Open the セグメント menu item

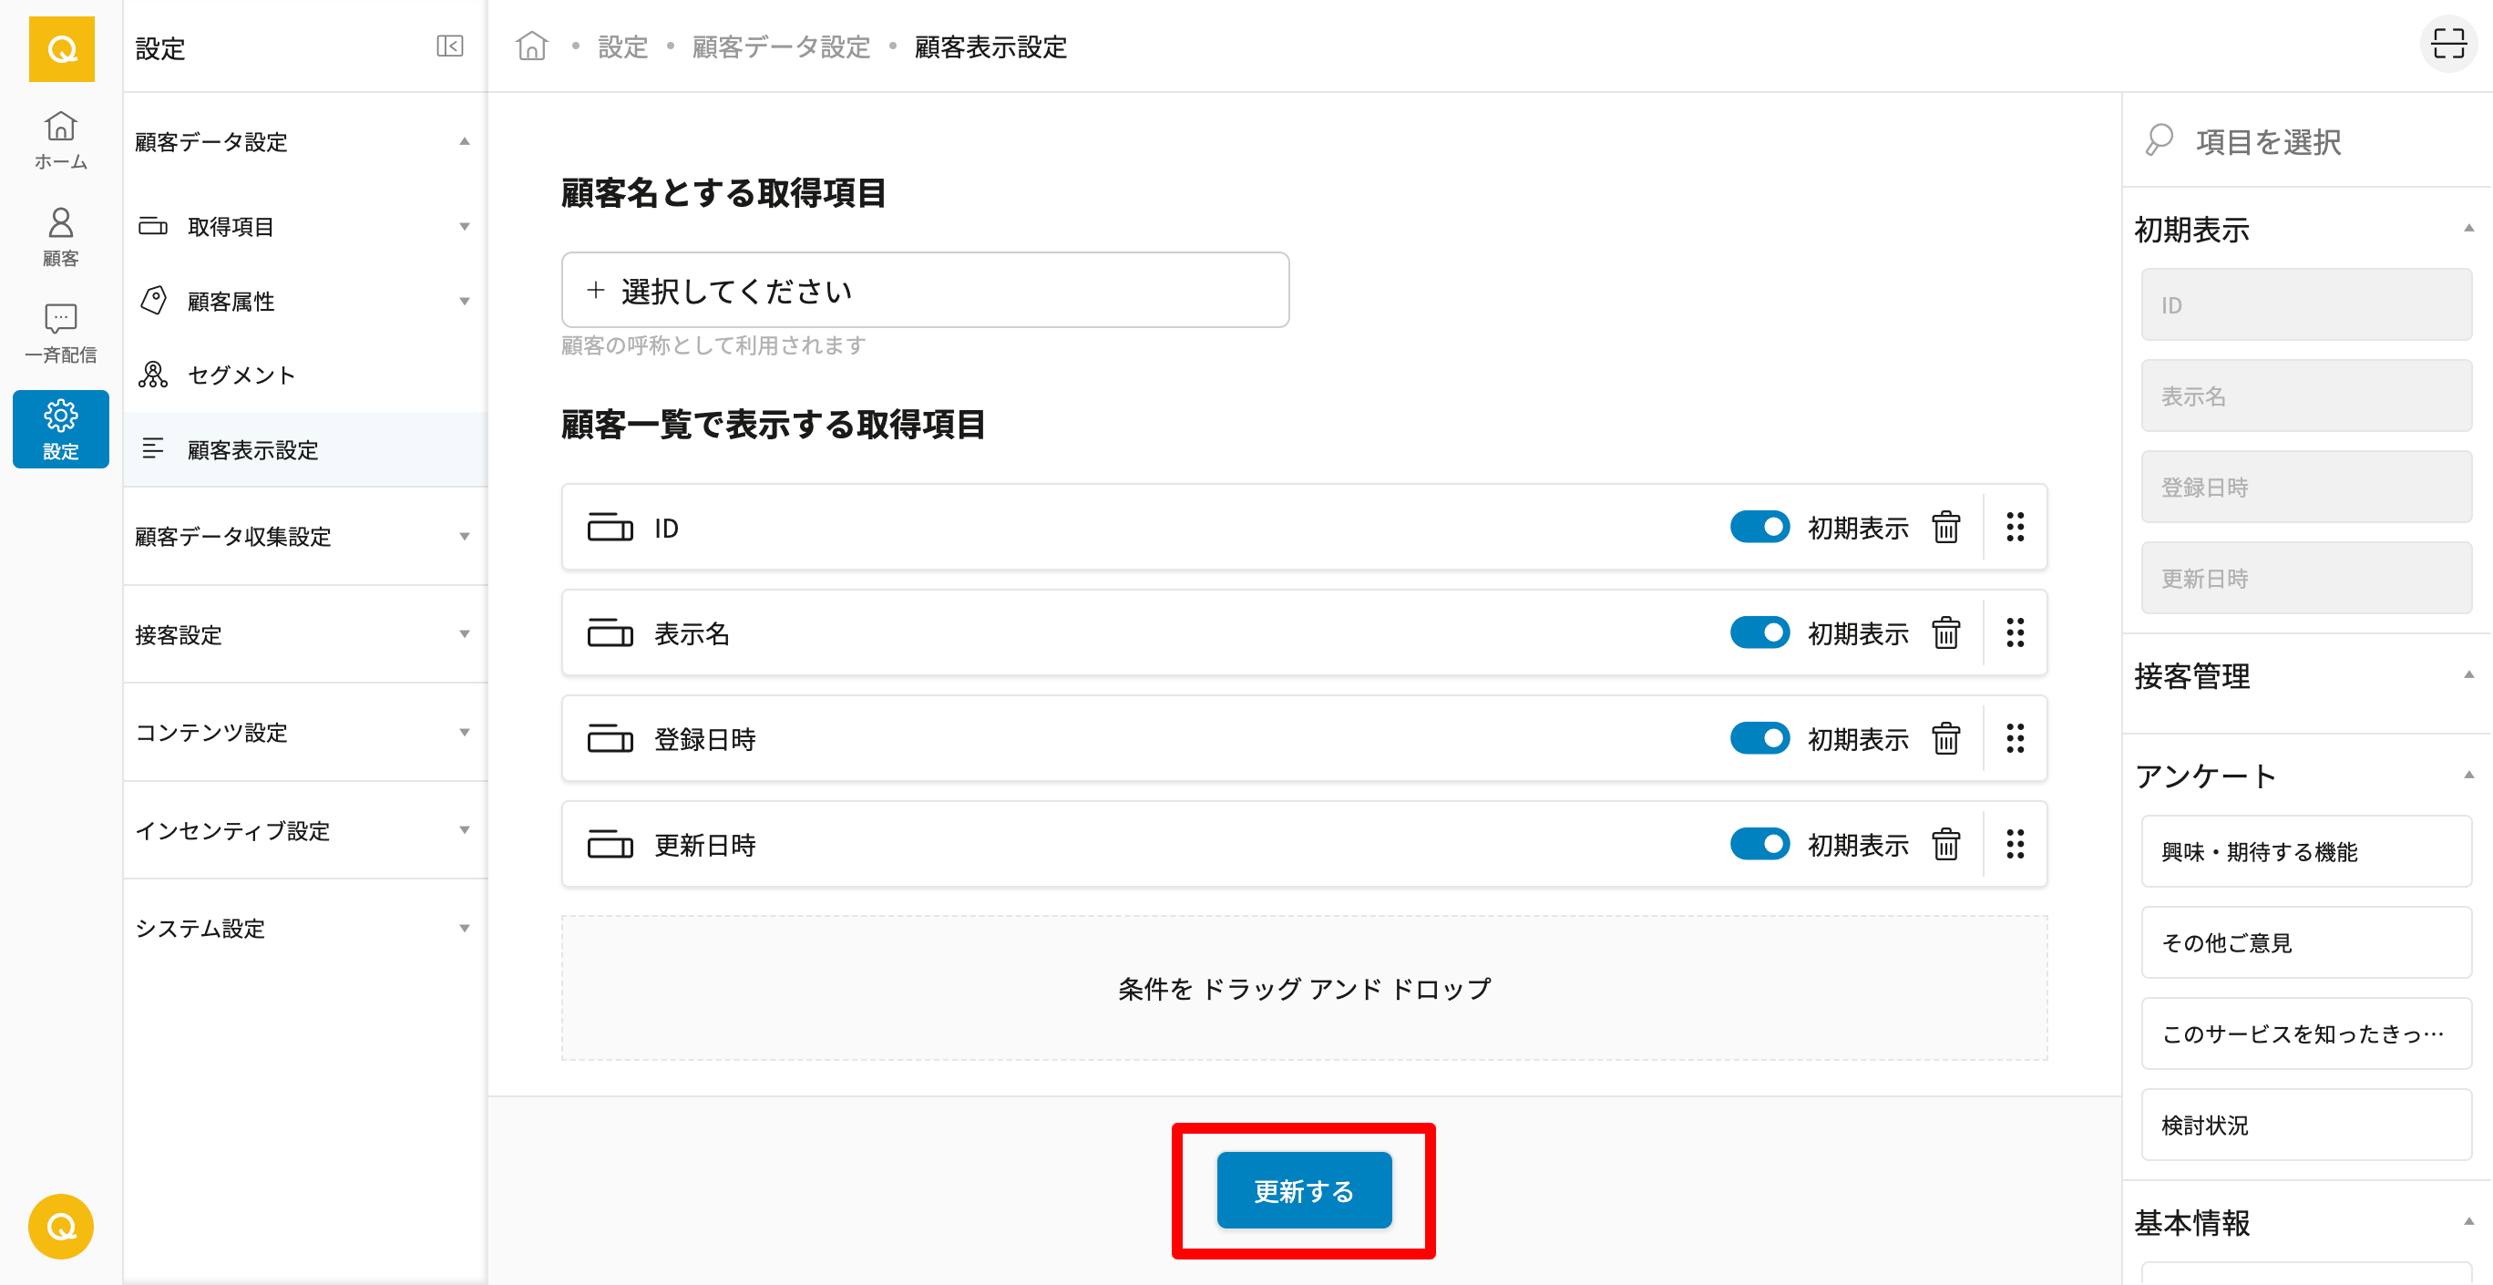pos(241,375)
